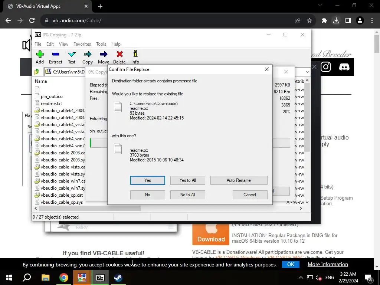The image size is (380, 285).
Task: Open the 7-Zip View menu
Action: [63, 44]
